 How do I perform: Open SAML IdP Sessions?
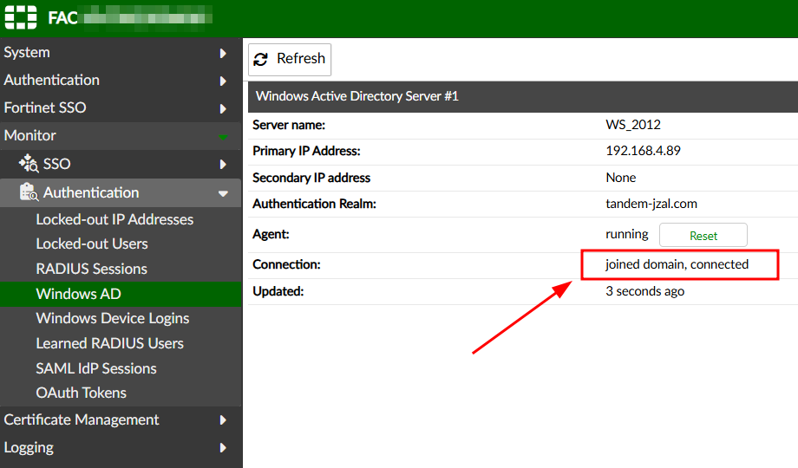click(x=96, y=368)
